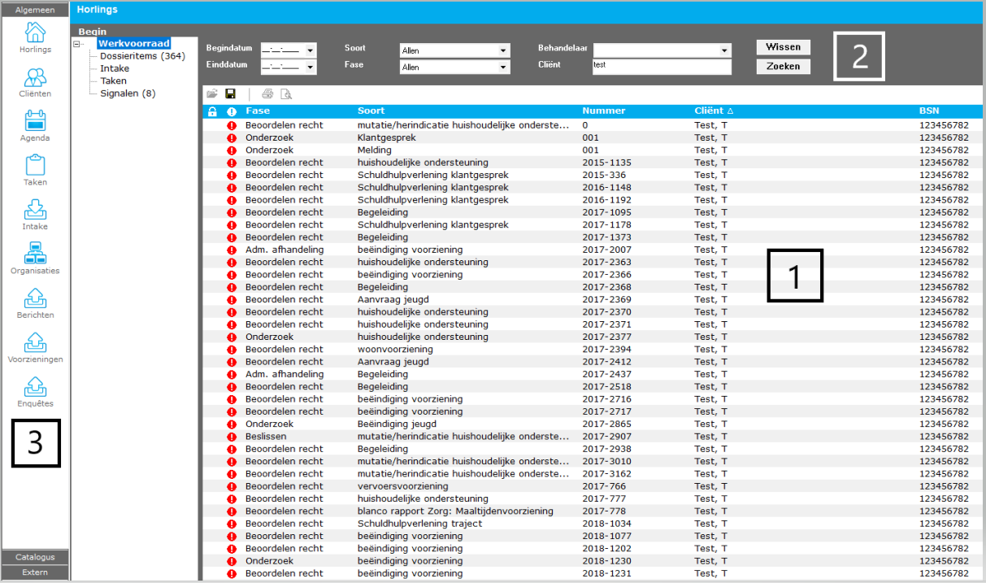Expand the Soort dropdown

tap(504, 50)
